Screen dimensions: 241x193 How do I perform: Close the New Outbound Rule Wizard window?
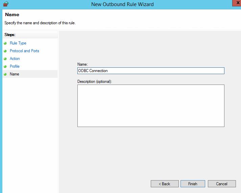(237, 3)
